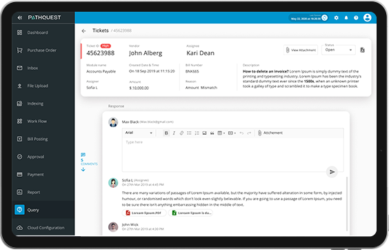
Task: Open the Arial font dropdown
Action: pos(139,133)
